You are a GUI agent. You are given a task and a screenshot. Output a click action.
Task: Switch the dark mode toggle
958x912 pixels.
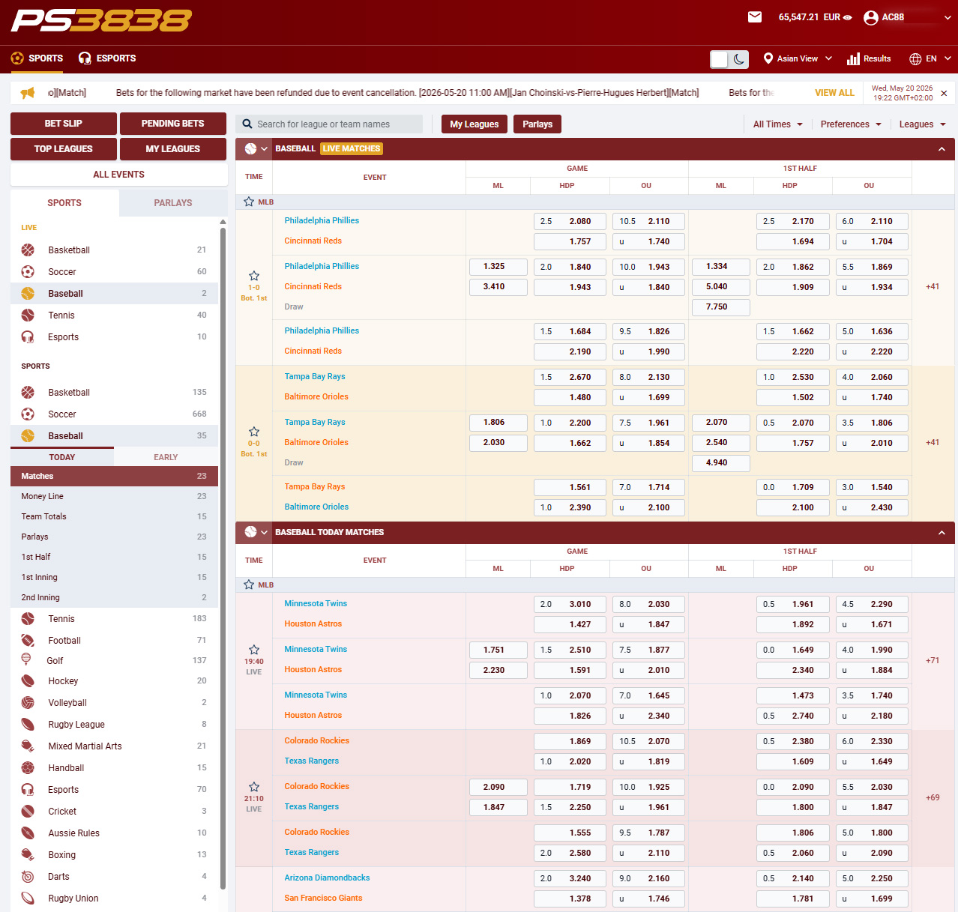[x=729, y=59]
